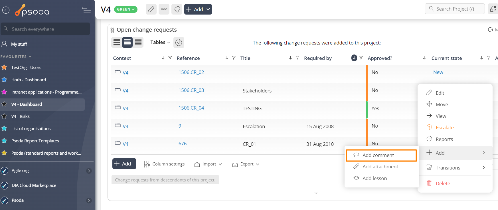The image size is (498, 210).
Task: Filter the Current state column
Action: tap(488, 58)
